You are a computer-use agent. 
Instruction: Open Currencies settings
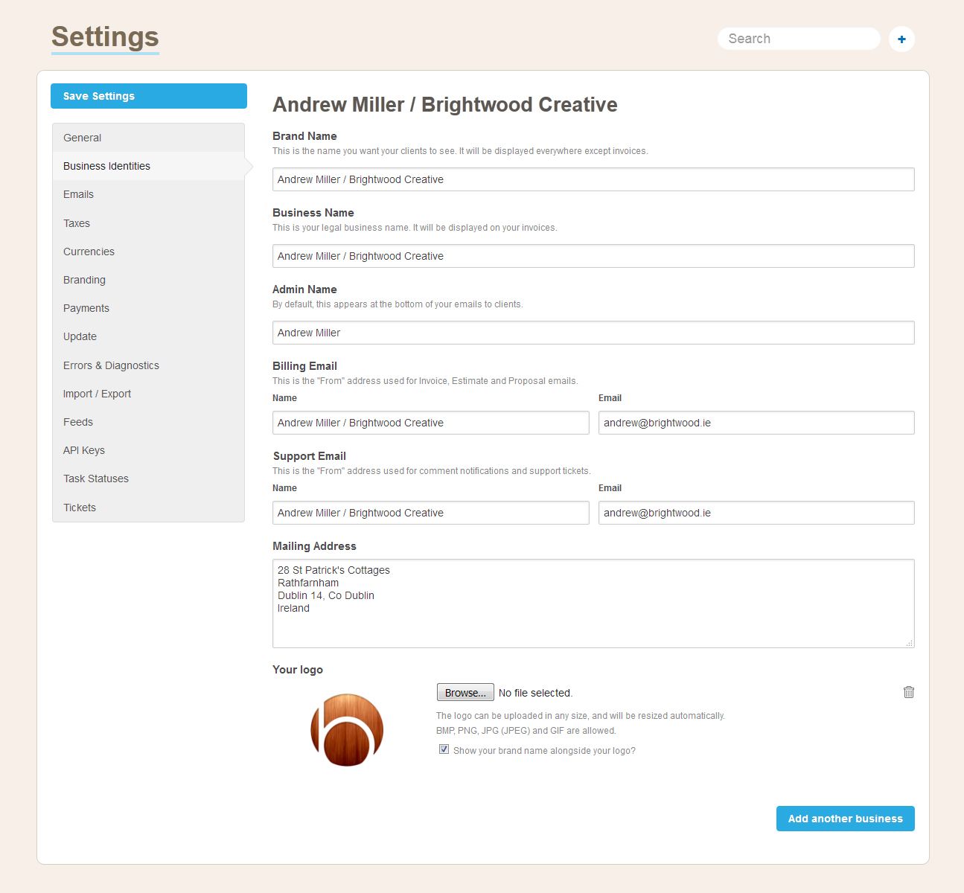coord(148,252)
